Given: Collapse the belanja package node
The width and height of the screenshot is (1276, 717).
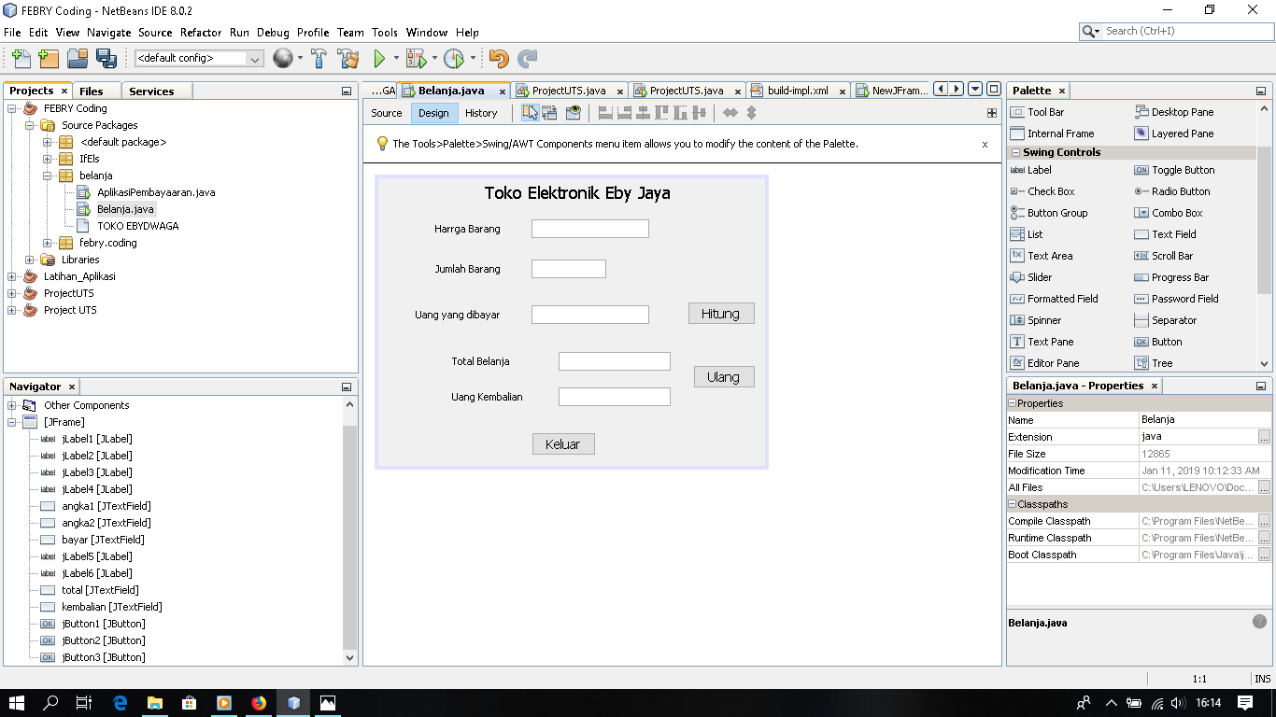Looking at the screenshot, I should (x=45, y=176).
